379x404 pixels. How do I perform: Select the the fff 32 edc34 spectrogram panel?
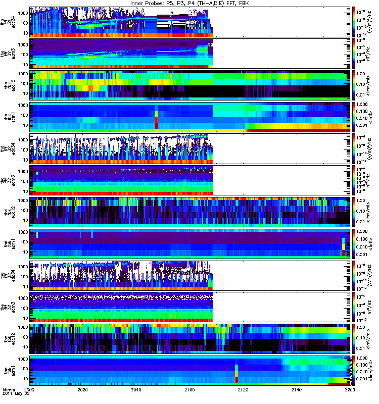coord(190,275)
